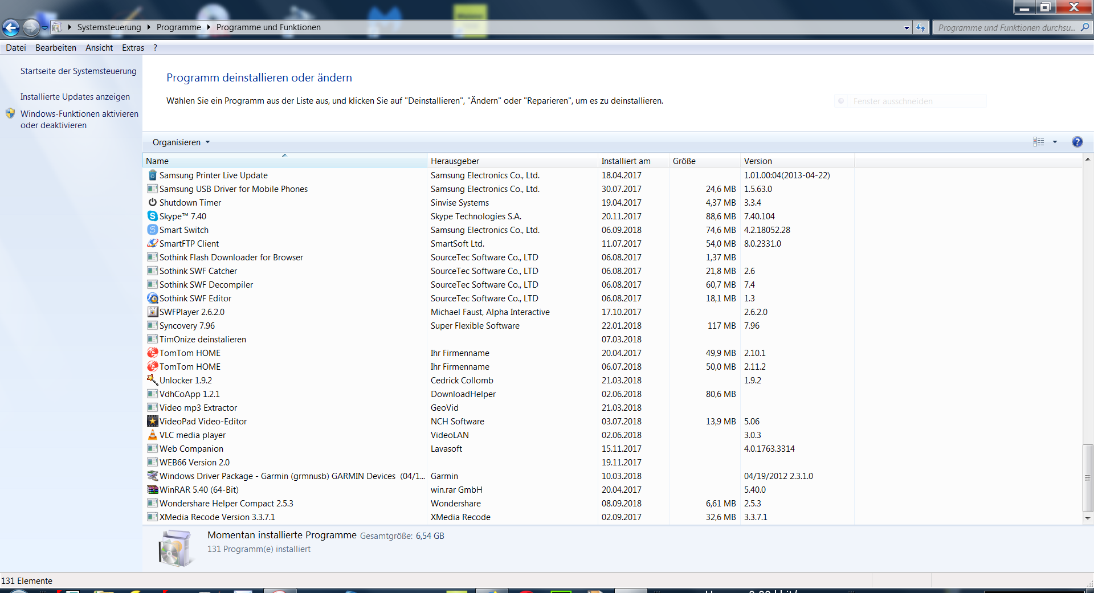This screenshot has height=593, width=1094.
Task: Sort by Größe column header
Action: [705, 161]
